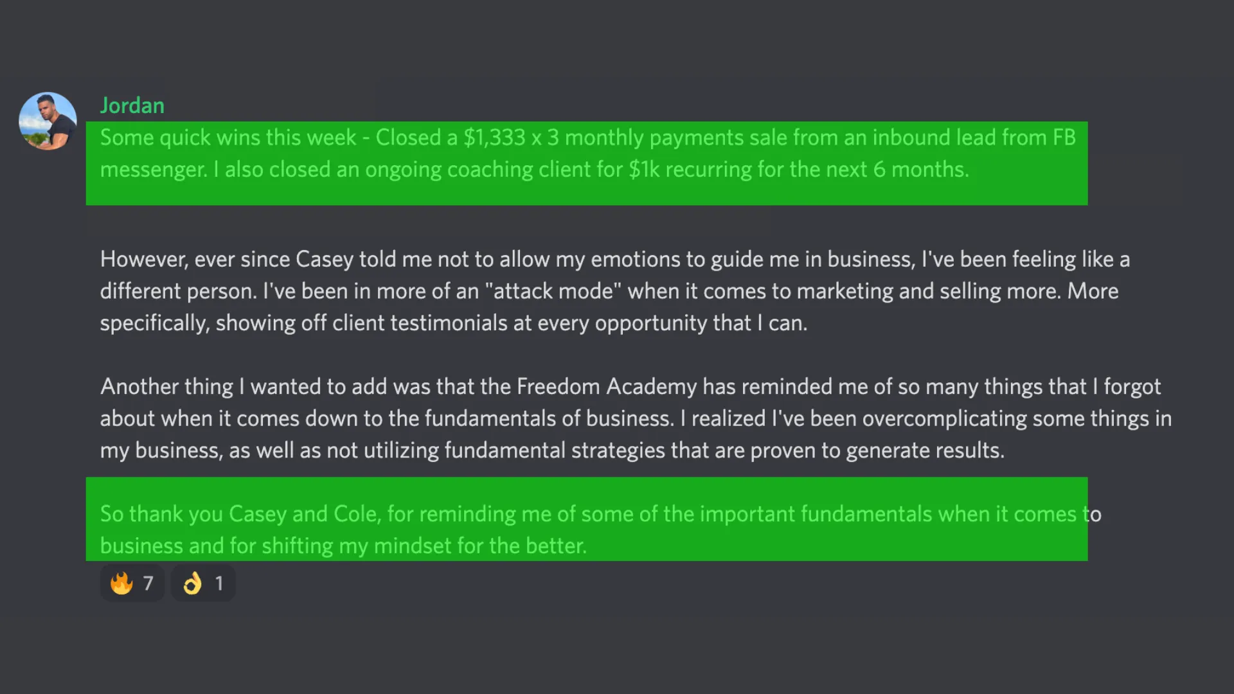Click the fire emoji reaction
Image resolution: width=1234 pixels, height=694 pixels.
click(x=121, y=583)
